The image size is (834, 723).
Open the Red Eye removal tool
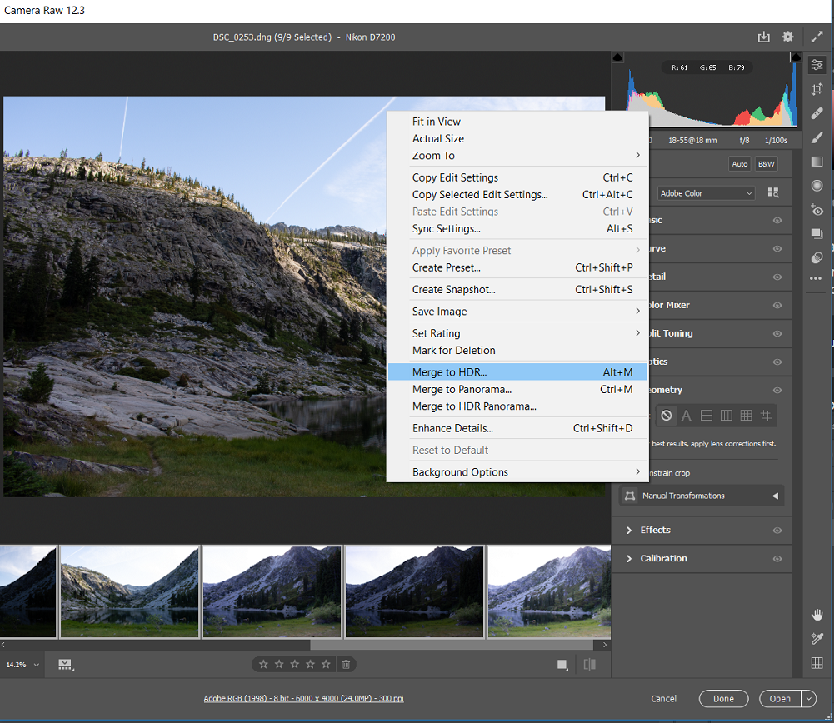click(x=817, y=210)
